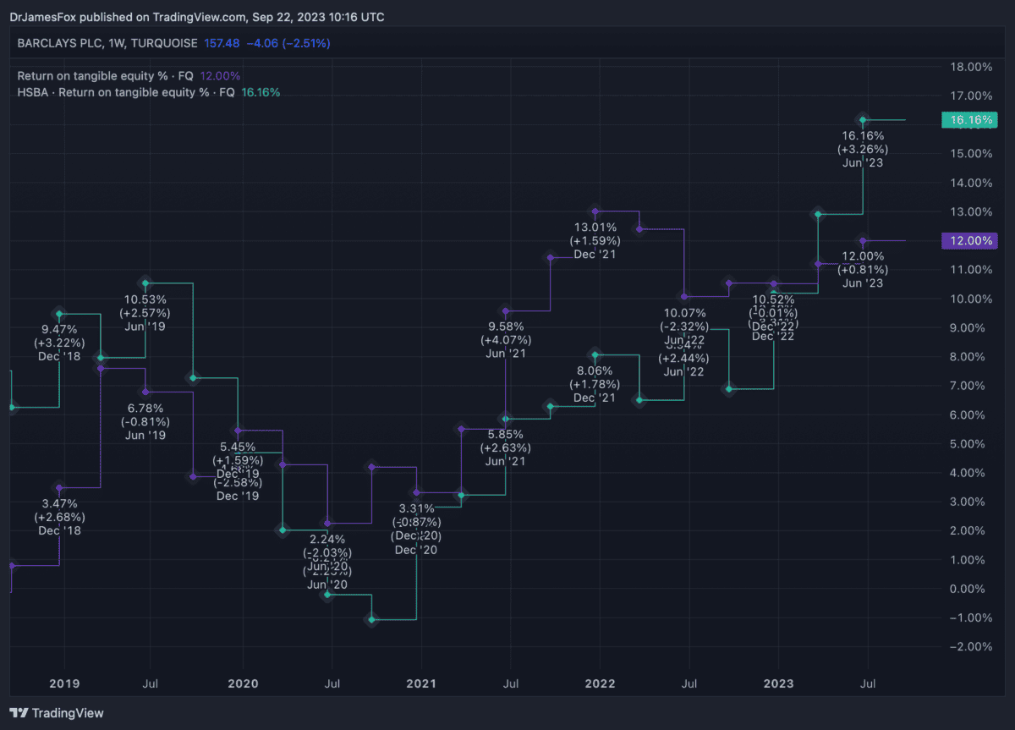The height and width of the screenshot is (730, 1015).
Task: Click the 2021 label on time axis
Action: pos(421,682)
